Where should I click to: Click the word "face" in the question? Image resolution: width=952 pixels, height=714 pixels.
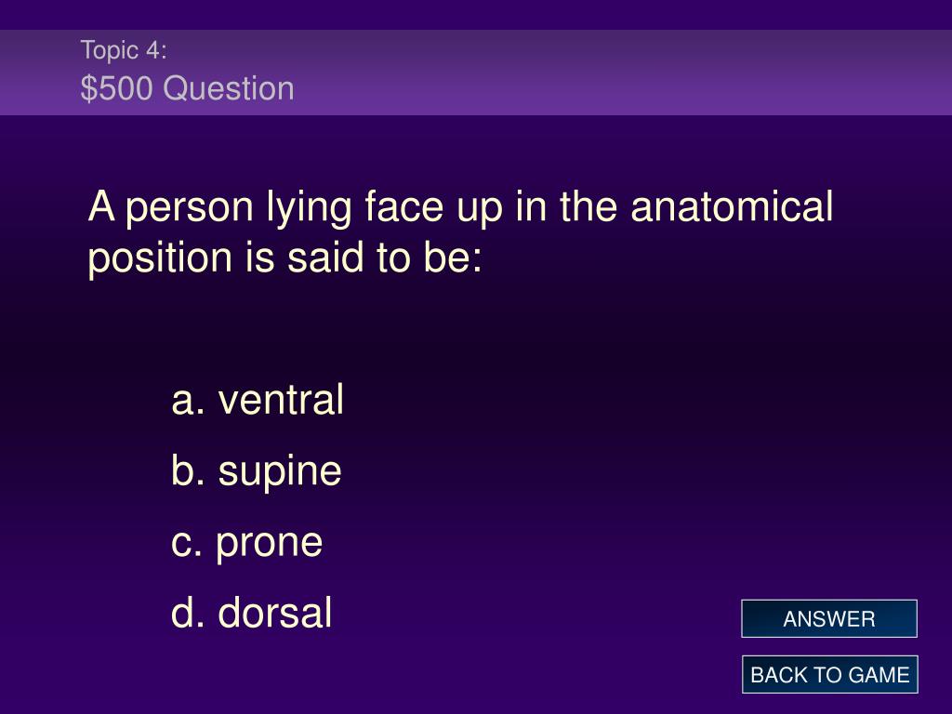coord(404,206)
